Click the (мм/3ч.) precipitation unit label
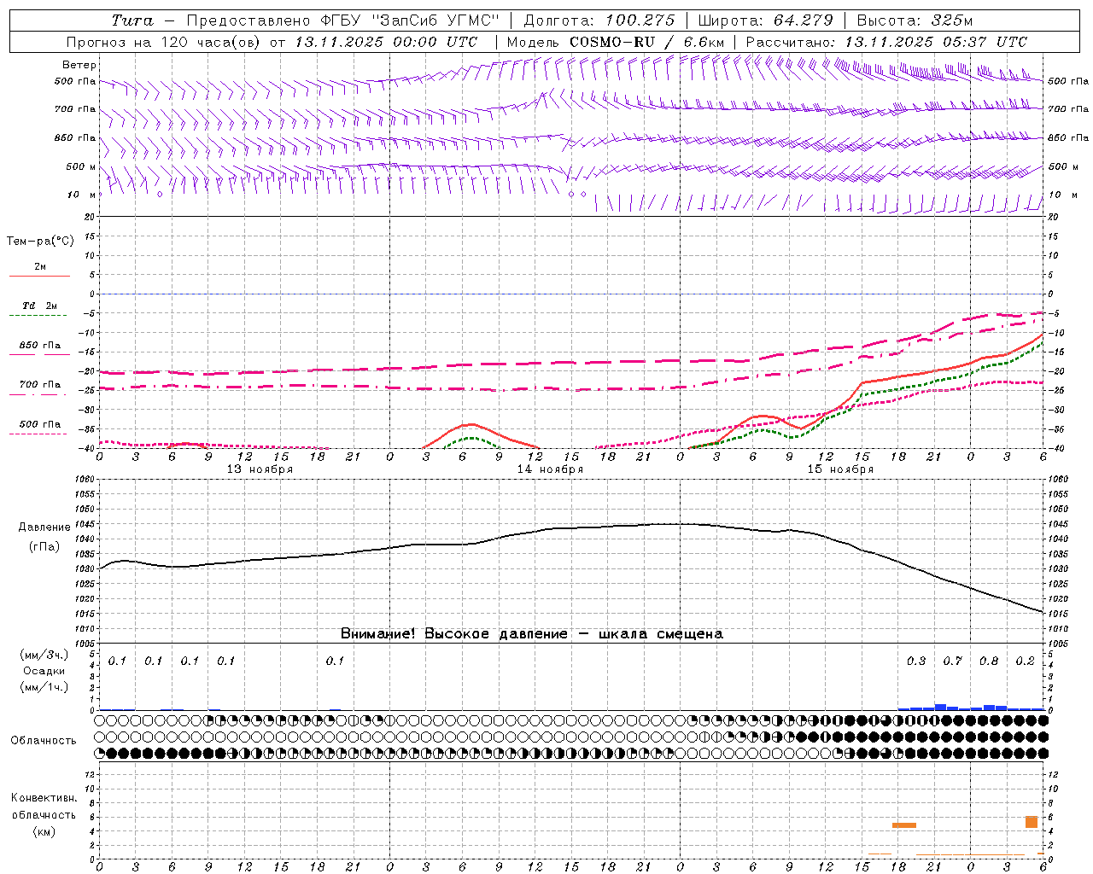The width and height of the screenshot is (1093, 874). coord(44,655)
